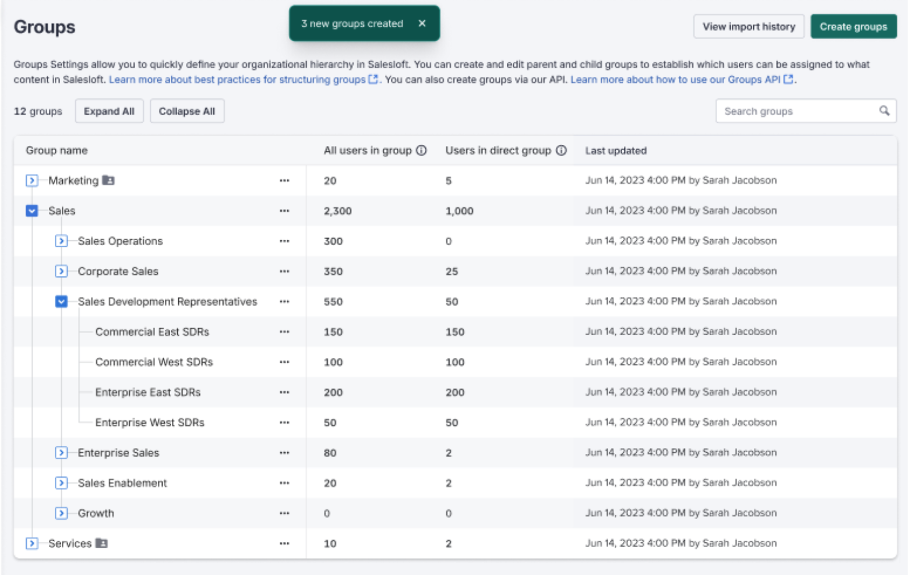Open the actions menu for Commercial West SDRs

tap(285, 361)
